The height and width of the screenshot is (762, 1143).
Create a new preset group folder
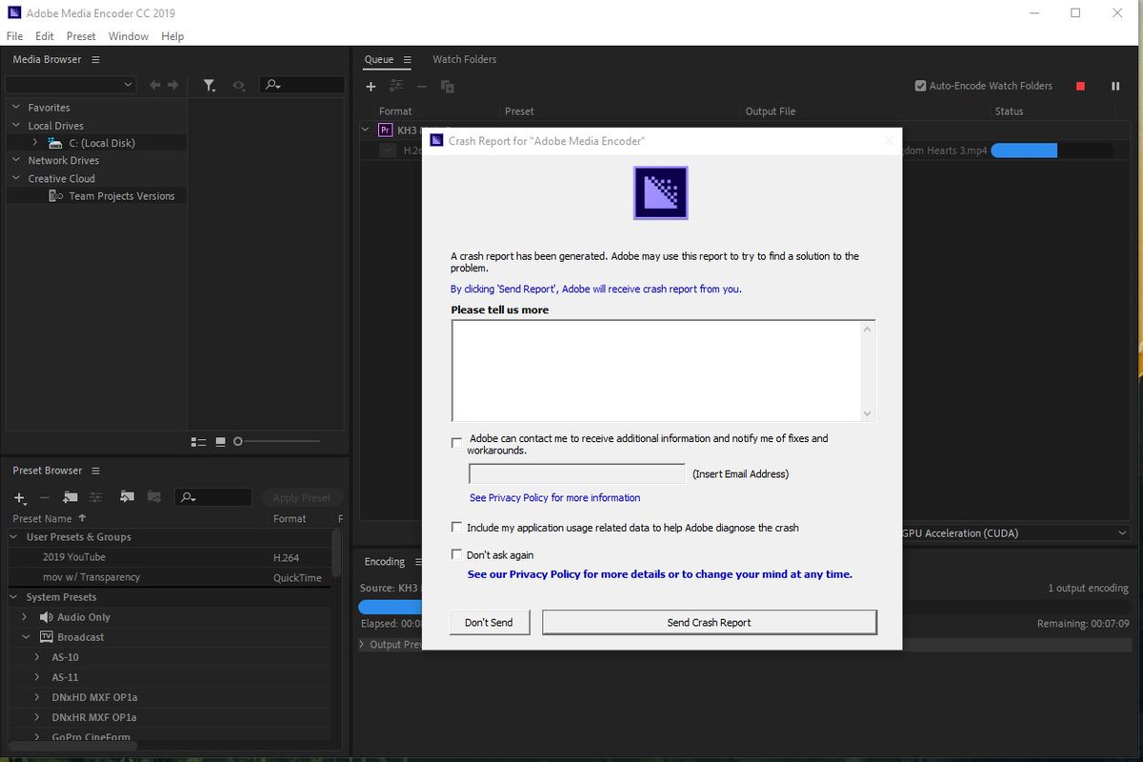[x=70, y=497]
